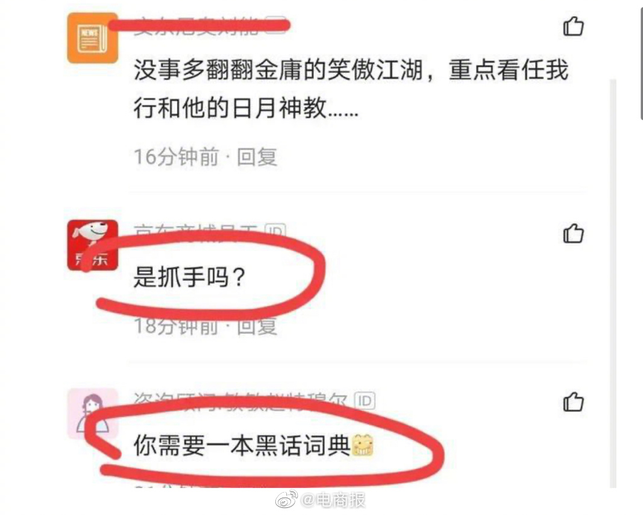Select the comment '你需要一本黑话词典'

pyautogui.click(x=242, y=445)
